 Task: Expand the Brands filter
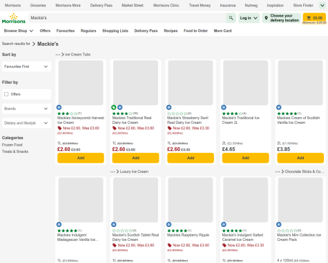pyautogui.click(x=26, y=109)
